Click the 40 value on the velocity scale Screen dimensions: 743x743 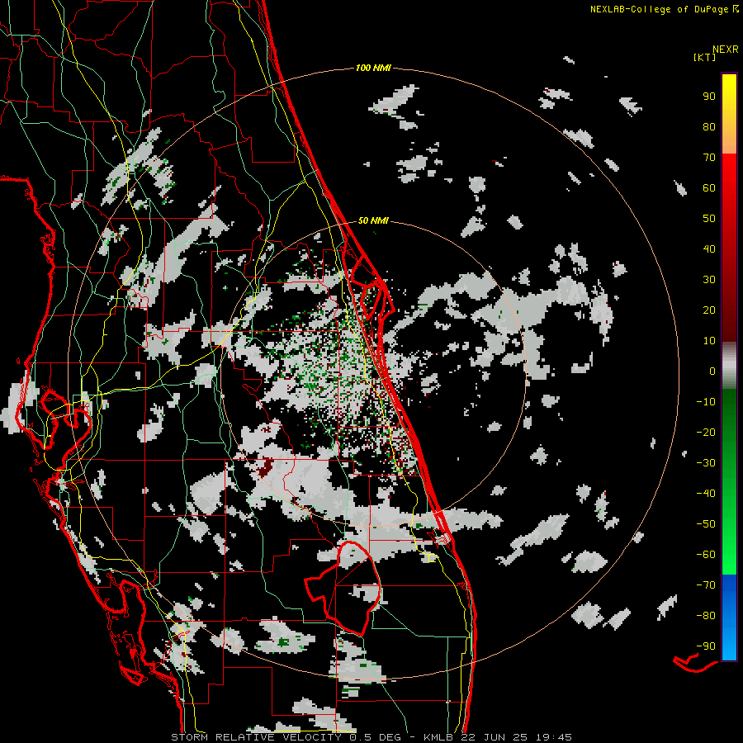709,249
